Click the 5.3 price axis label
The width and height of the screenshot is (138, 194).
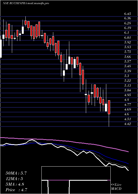126,76
